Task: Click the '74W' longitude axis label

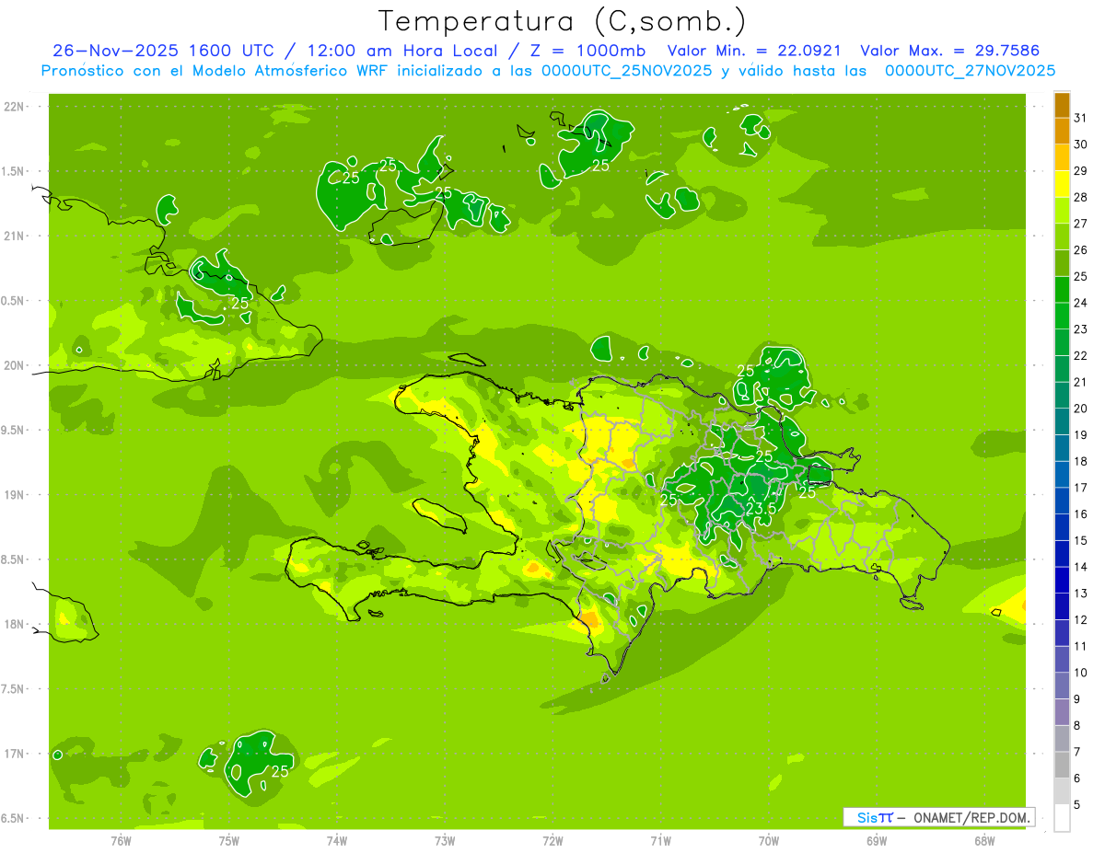Action: tap(337, 840)
